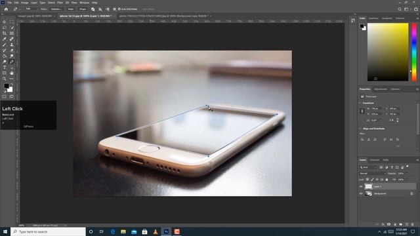Open the layer blend mode dropdown
The image size is (420, 236).
point(372,173)
